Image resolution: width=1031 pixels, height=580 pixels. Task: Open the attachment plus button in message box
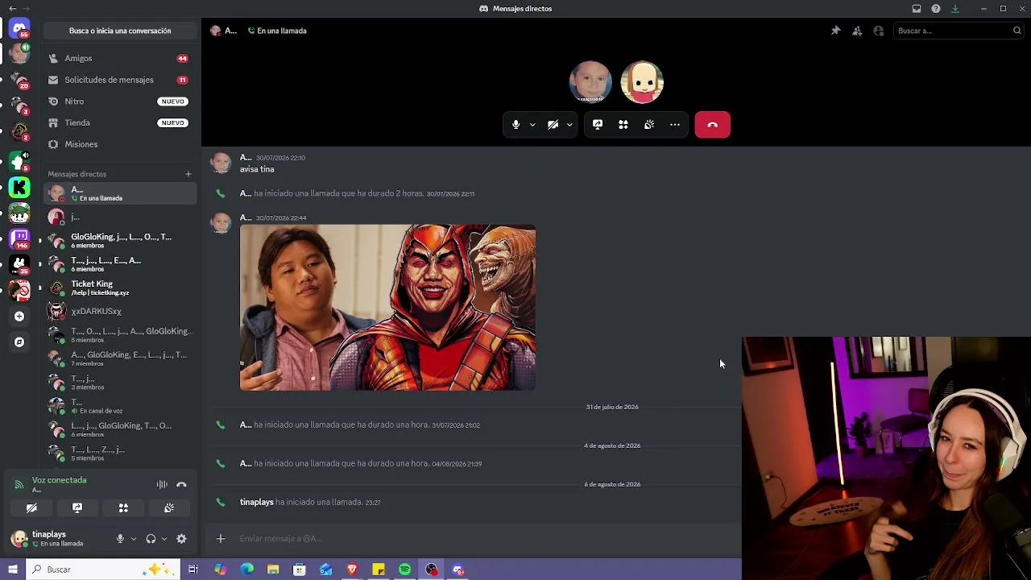click(221, 538)
